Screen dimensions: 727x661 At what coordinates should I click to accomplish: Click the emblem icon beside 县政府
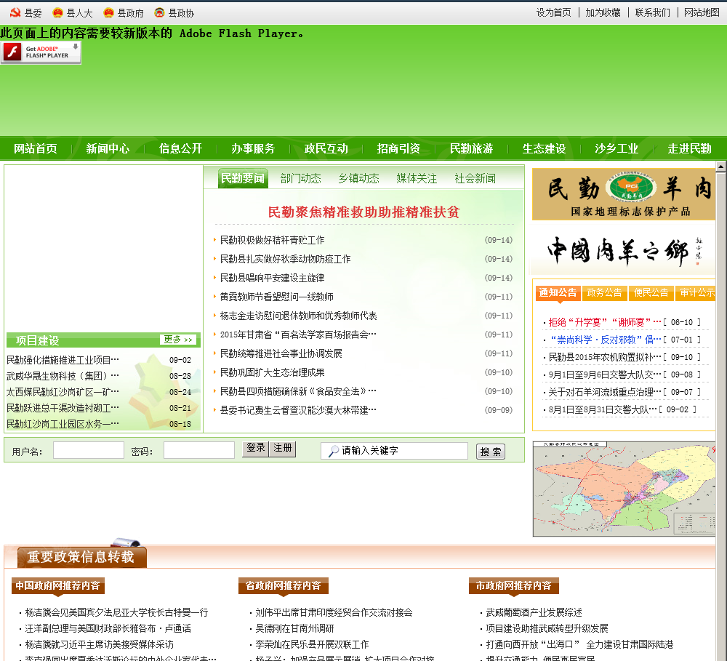pyautogui.click(x=108, y=13)
